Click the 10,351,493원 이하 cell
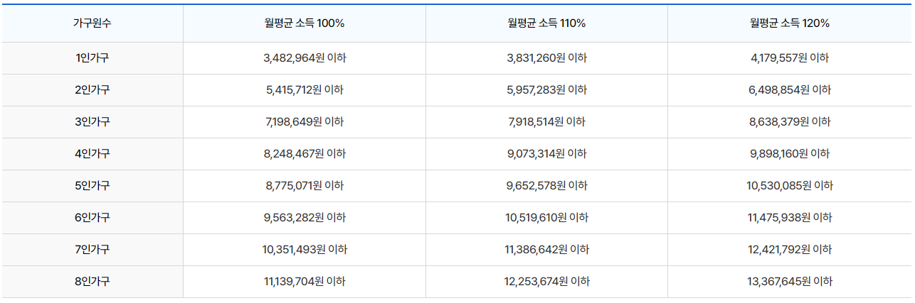This screenshot has width=915, height=303. pyautogui.click(x=305, y=250)
